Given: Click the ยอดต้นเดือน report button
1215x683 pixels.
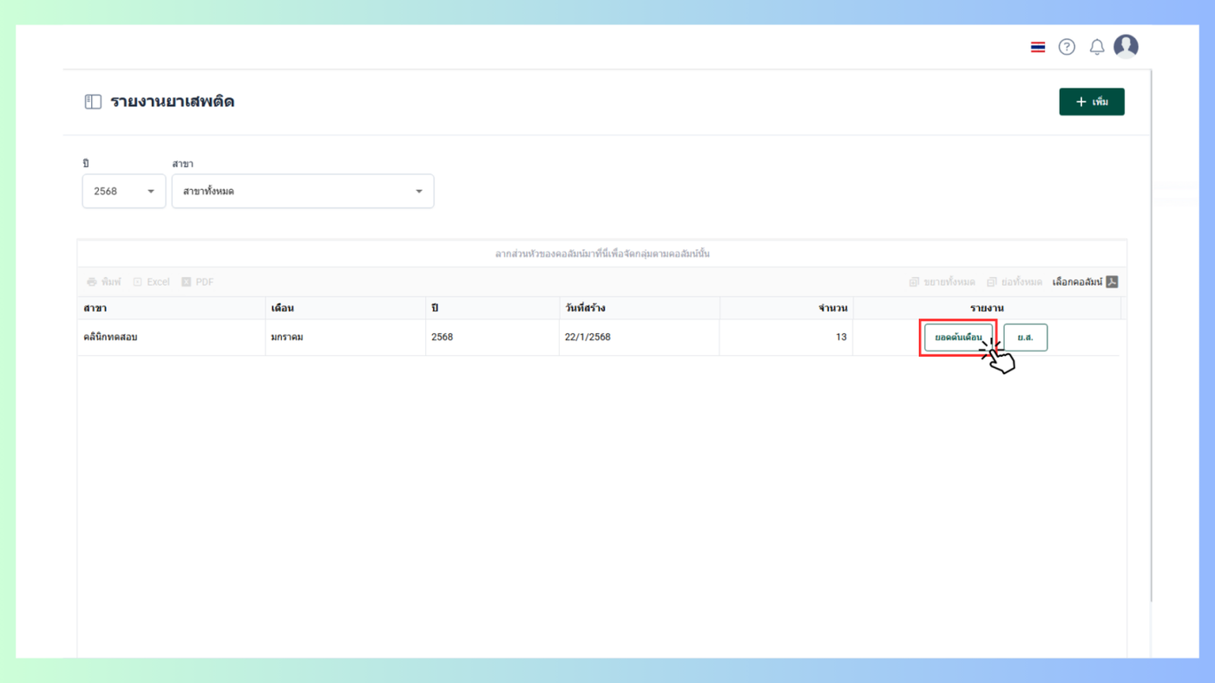Looking at the screenshot, I should tap(958, 337).
